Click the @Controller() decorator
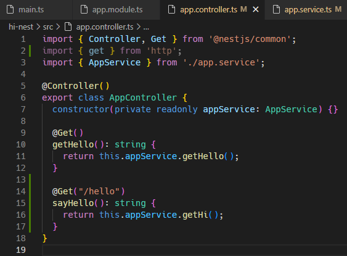Screen dimensions: 347x256 click(x=75, y=86)
